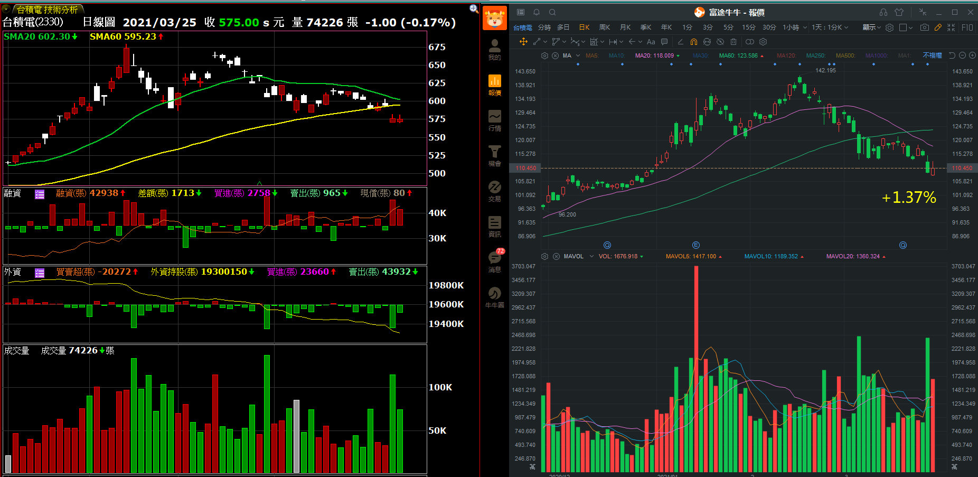The image size is (978, 477).
Task: Toggle the MAVOL20 volume average line
Action: click(855, 256)
